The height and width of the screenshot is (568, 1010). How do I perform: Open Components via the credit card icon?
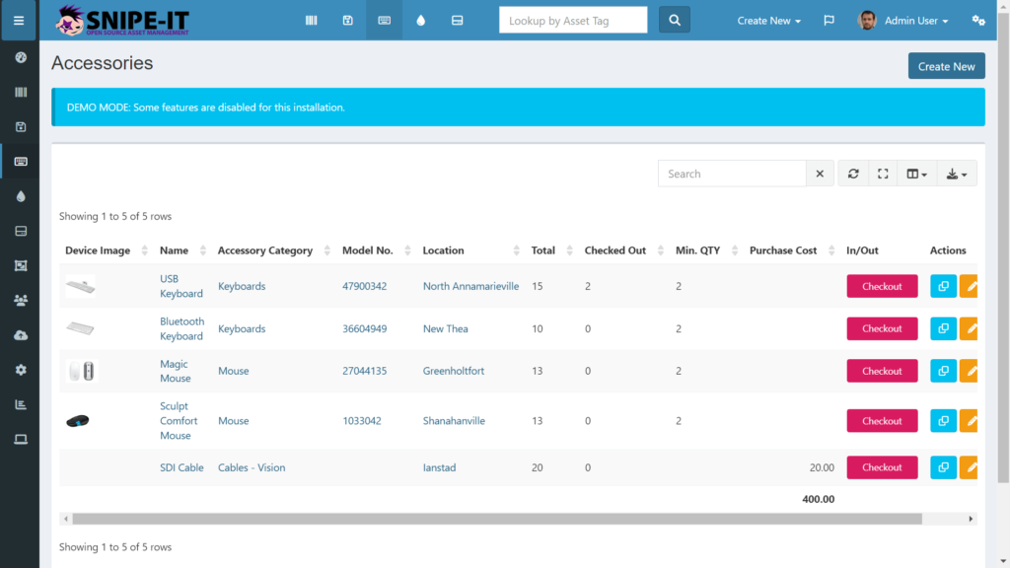pos(457,20)
